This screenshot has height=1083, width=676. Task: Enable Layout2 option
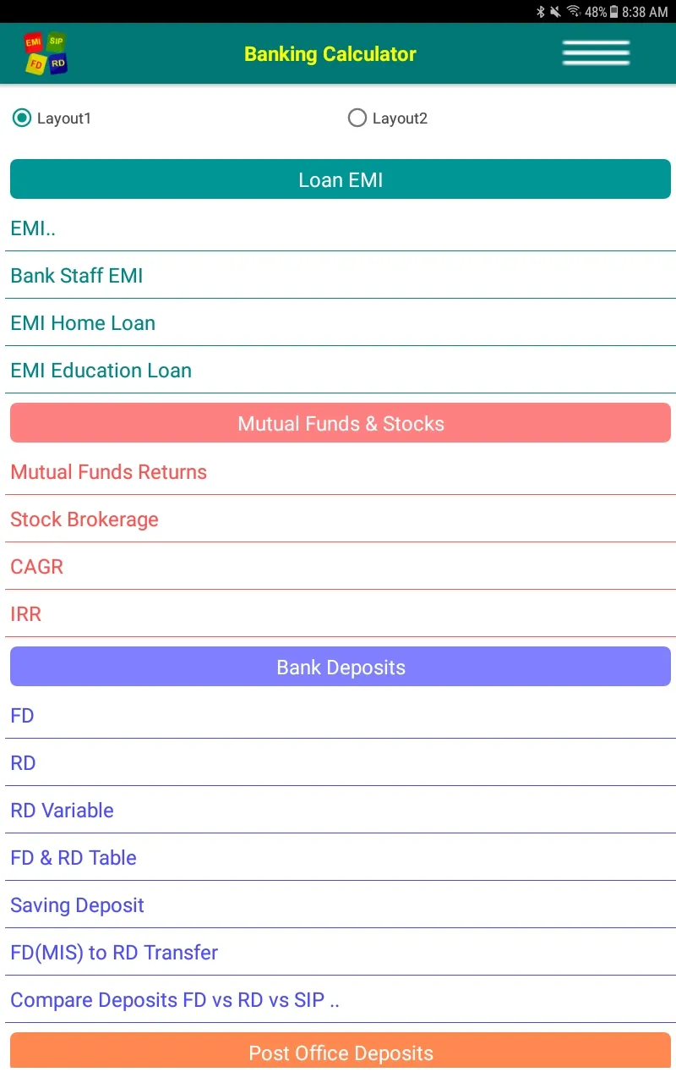point(357,118)
